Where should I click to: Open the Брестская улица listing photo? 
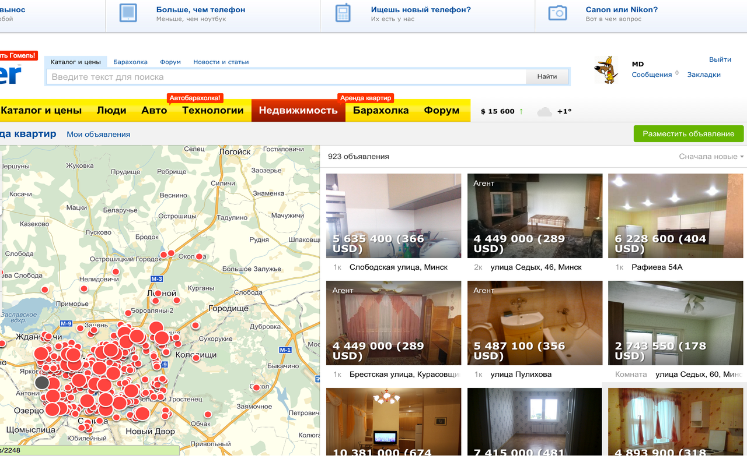pyautogui.click(x=393, y=323)
